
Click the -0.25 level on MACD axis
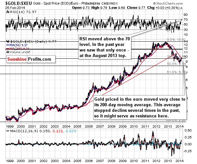pyautogui.click(x=188, y=151)
